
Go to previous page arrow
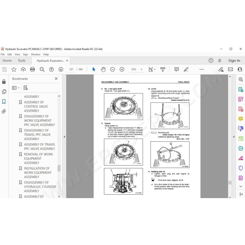tap(51, 69)
